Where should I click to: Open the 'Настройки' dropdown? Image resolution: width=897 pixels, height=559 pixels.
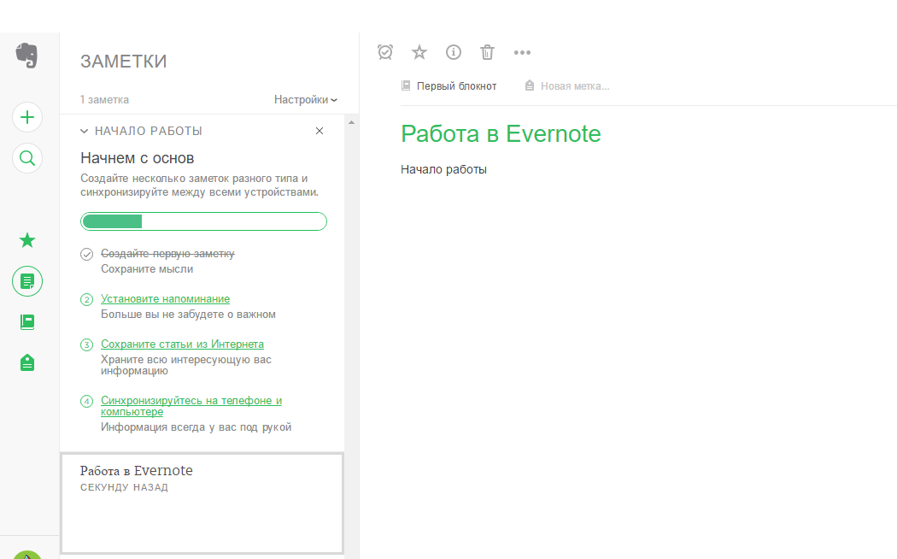[x=305, y=99]
